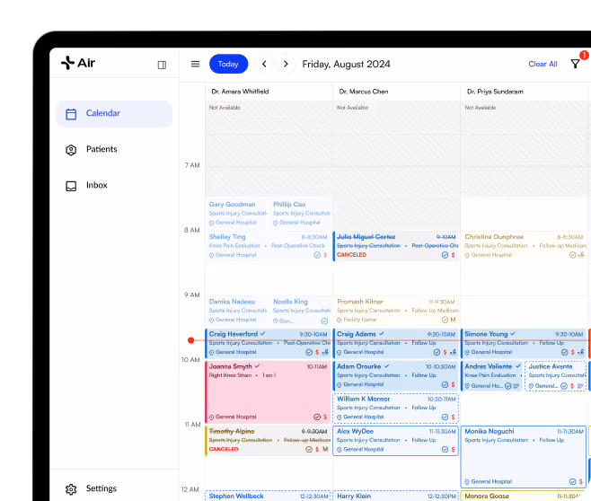
Task: Open Stephen Wellbeck appointment
Action: pyautogui.click(x=268, y=496)
